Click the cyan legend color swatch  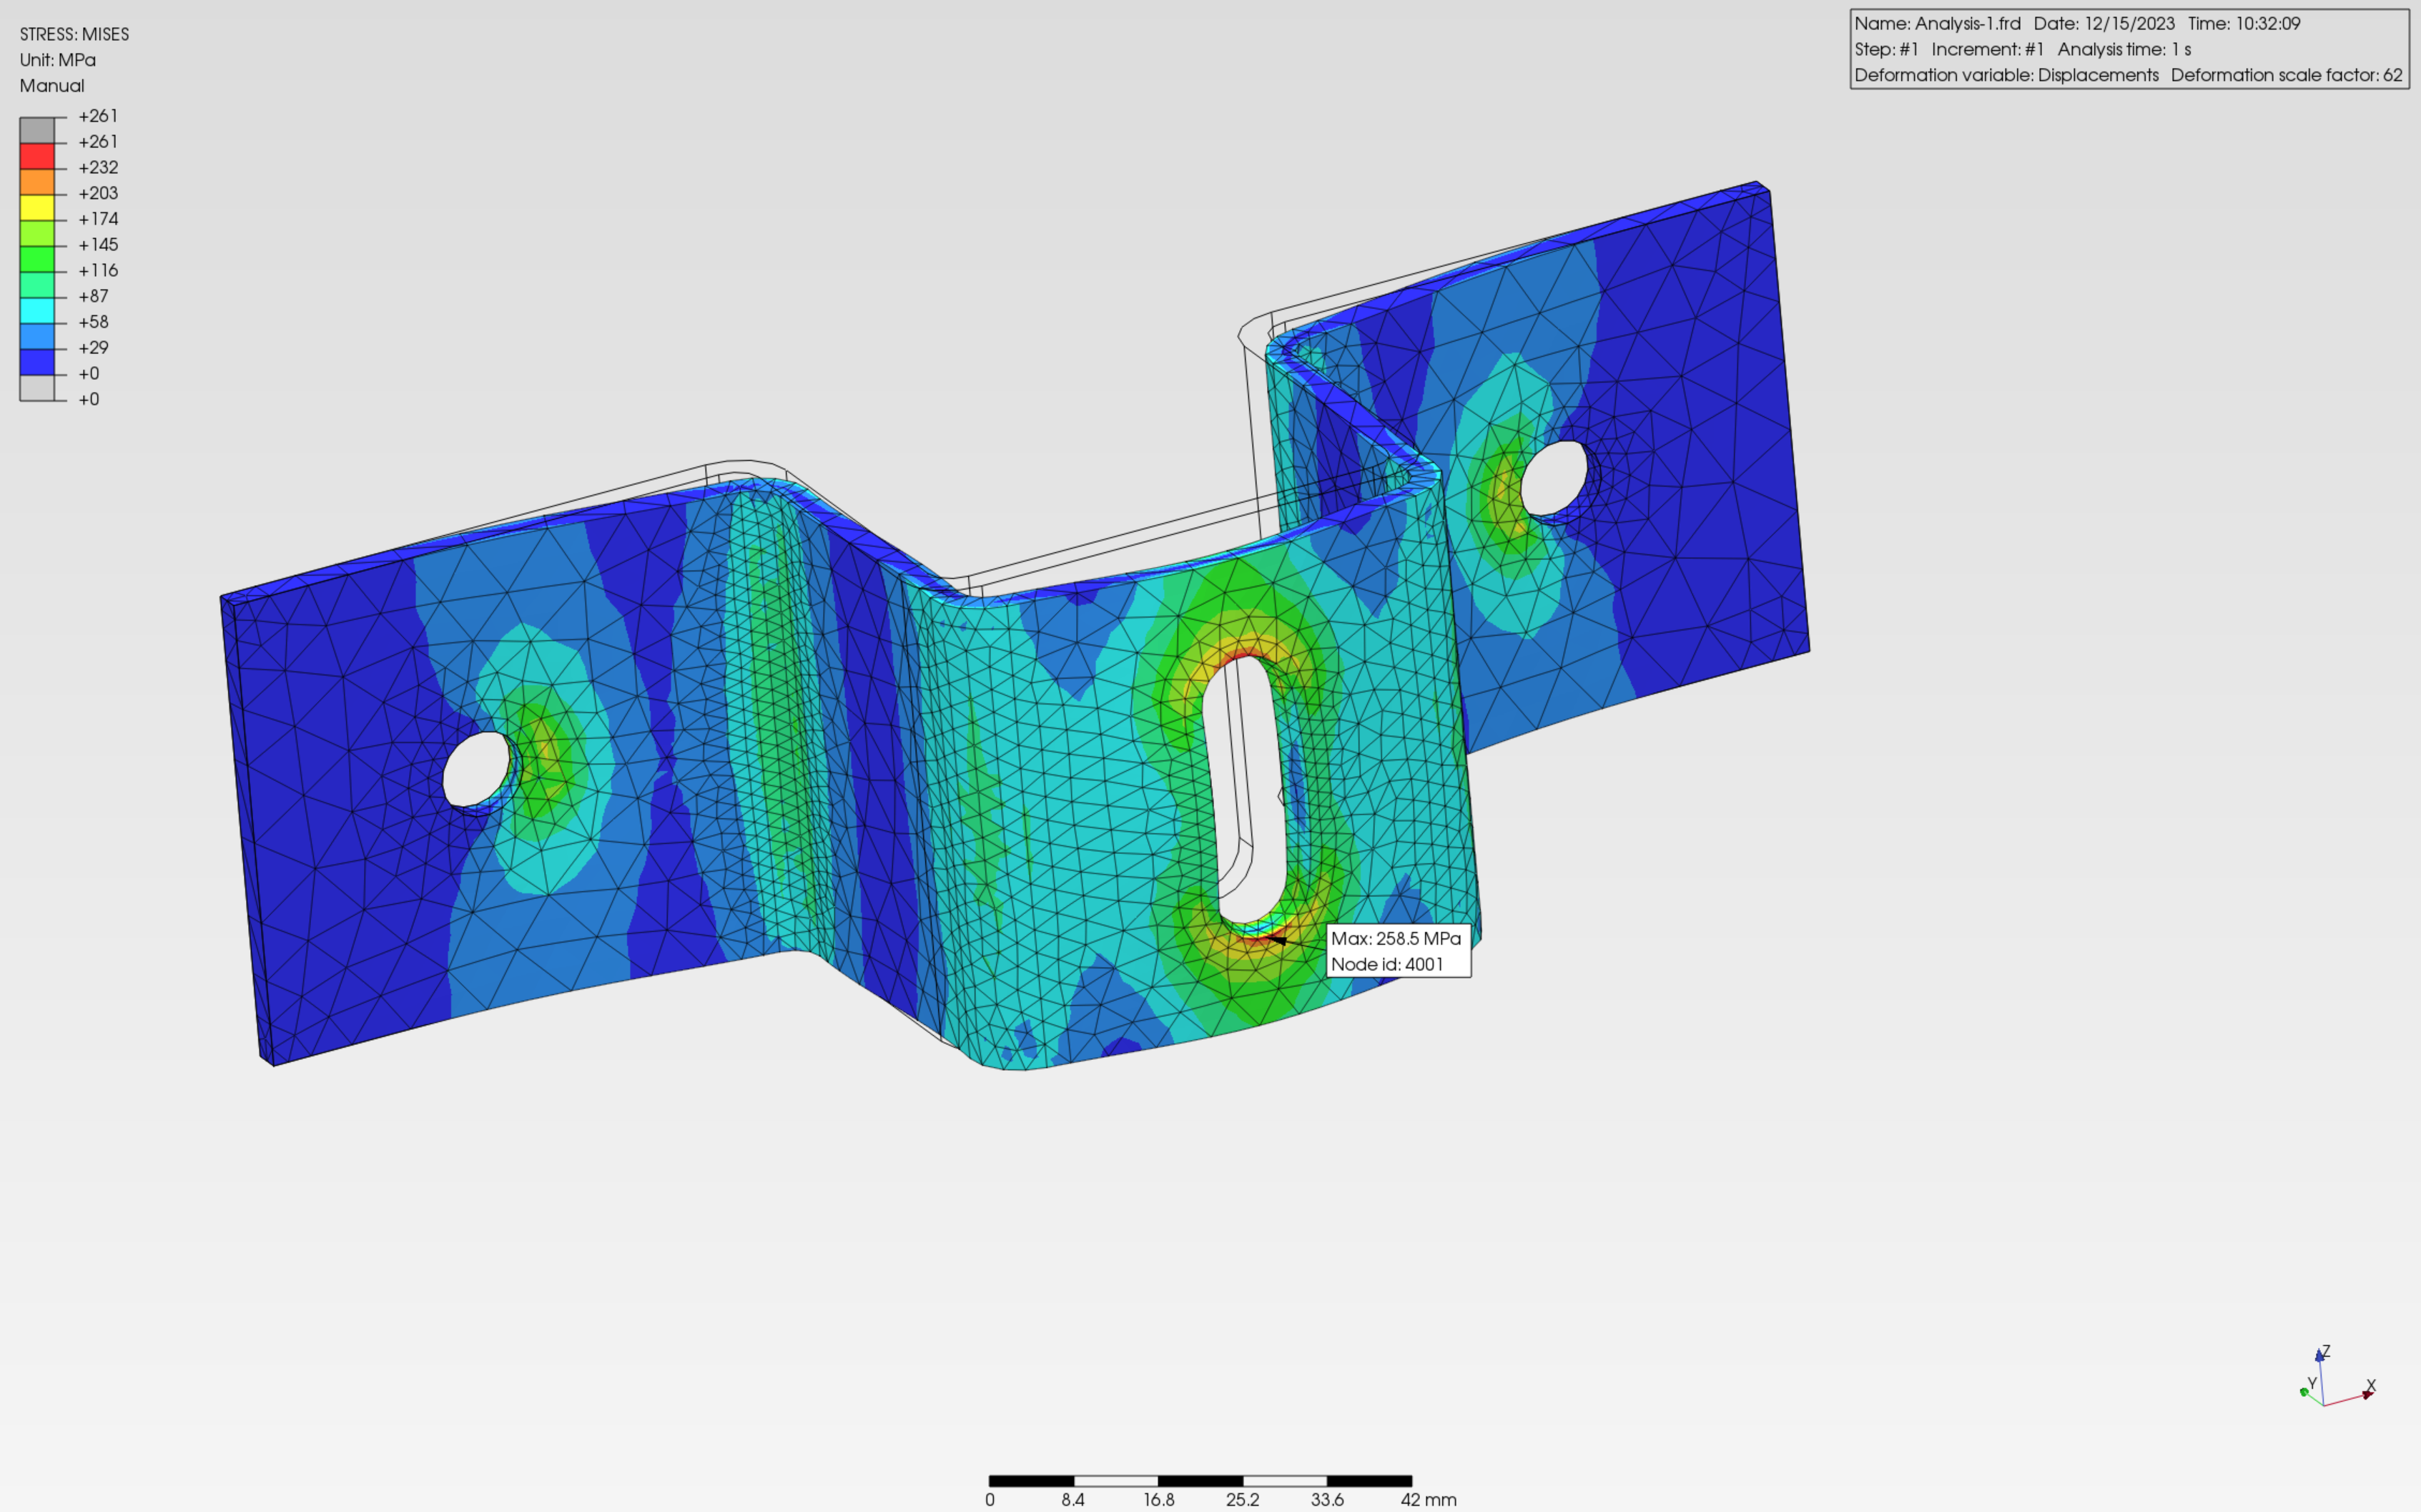click(37, 310)
